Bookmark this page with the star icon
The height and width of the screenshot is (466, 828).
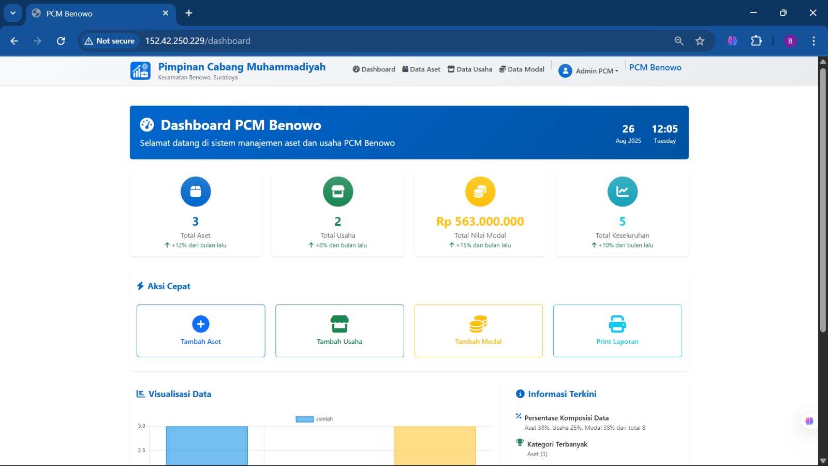pos(700,41)
